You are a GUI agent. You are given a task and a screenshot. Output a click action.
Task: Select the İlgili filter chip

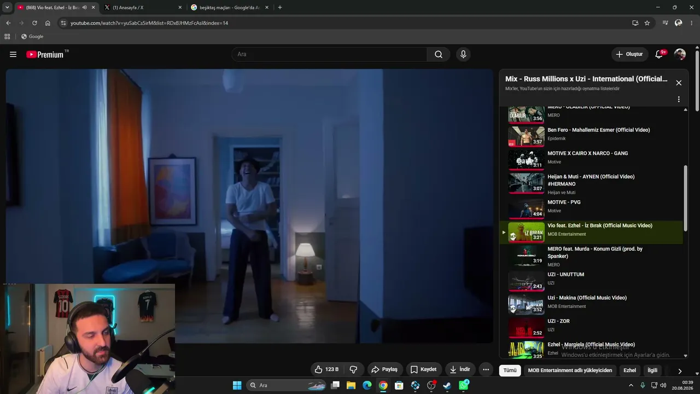pos(652,370)
